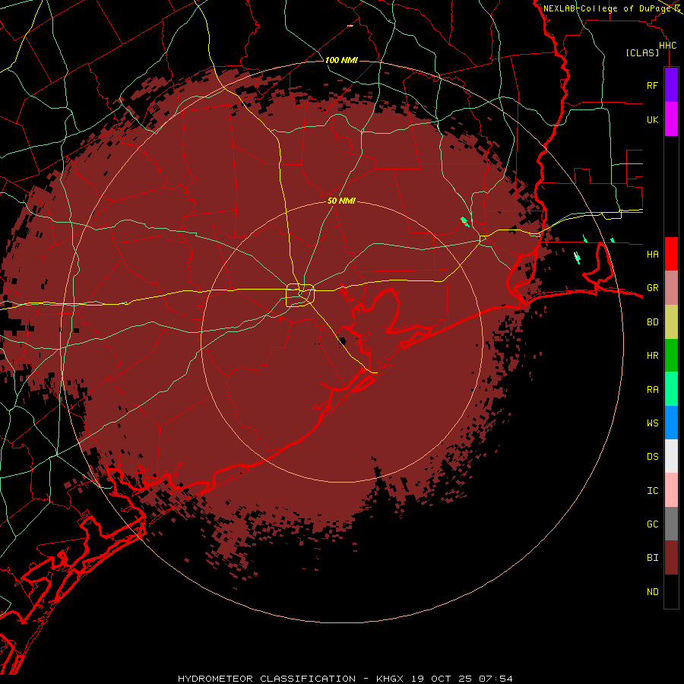Click the IC legend label
This screenshot has height=684, width=684.
click(652, 491)
